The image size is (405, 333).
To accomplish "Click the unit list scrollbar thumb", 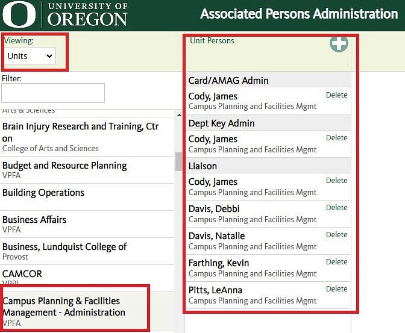I will [178, 161].
